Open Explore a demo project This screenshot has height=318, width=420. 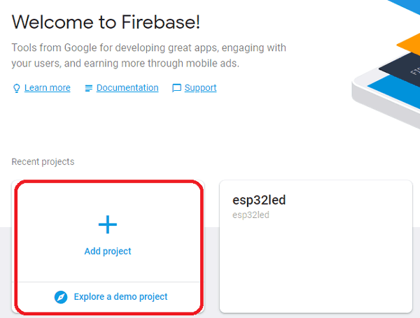[120, 297]
